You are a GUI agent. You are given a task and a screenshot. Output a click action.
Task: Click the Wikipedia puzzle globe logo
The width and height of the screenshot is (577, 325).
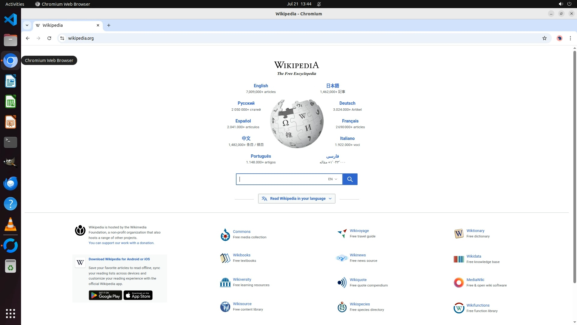coord(297,124)
